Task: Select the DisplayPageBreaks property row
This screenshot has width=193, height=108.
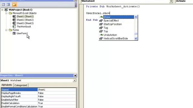Action: pyautogui.click(x=39, y=93)
